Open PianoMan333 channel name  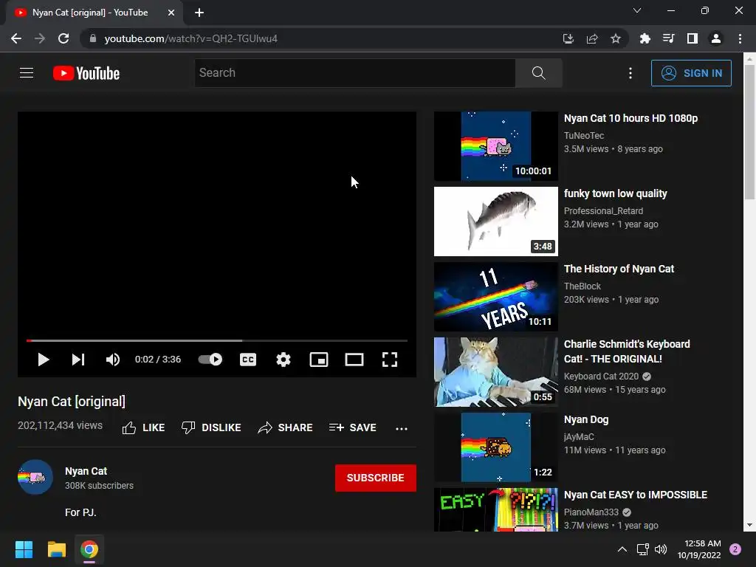[591, 512]
